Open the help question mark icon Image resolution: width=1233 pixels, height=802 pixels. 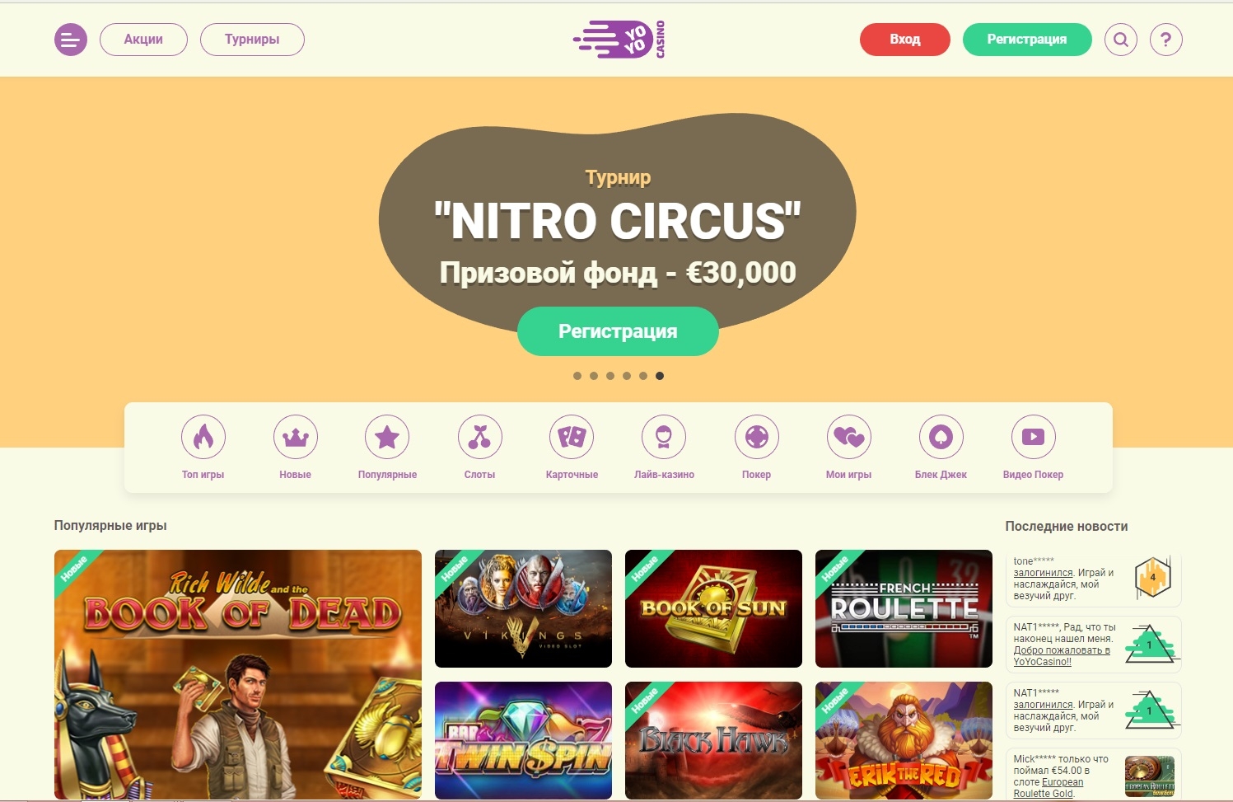click(1166, 40)
